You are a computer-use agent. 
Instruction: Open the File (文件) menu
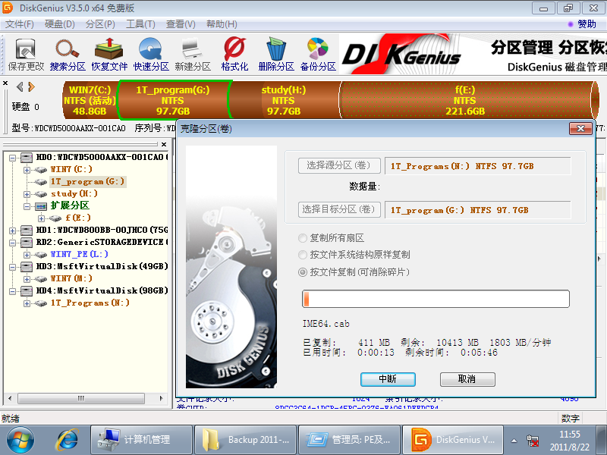point(20,24)
